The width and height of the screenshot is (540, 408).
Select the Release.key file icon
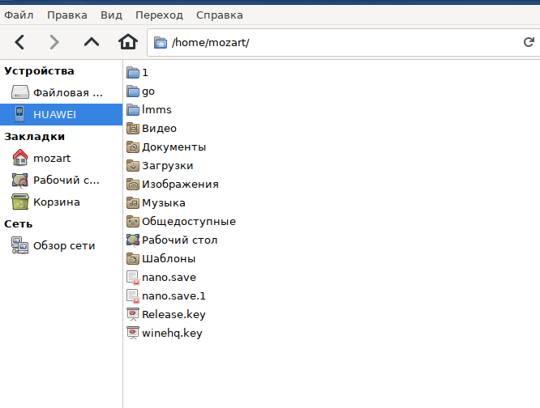(x=133, y=314)
